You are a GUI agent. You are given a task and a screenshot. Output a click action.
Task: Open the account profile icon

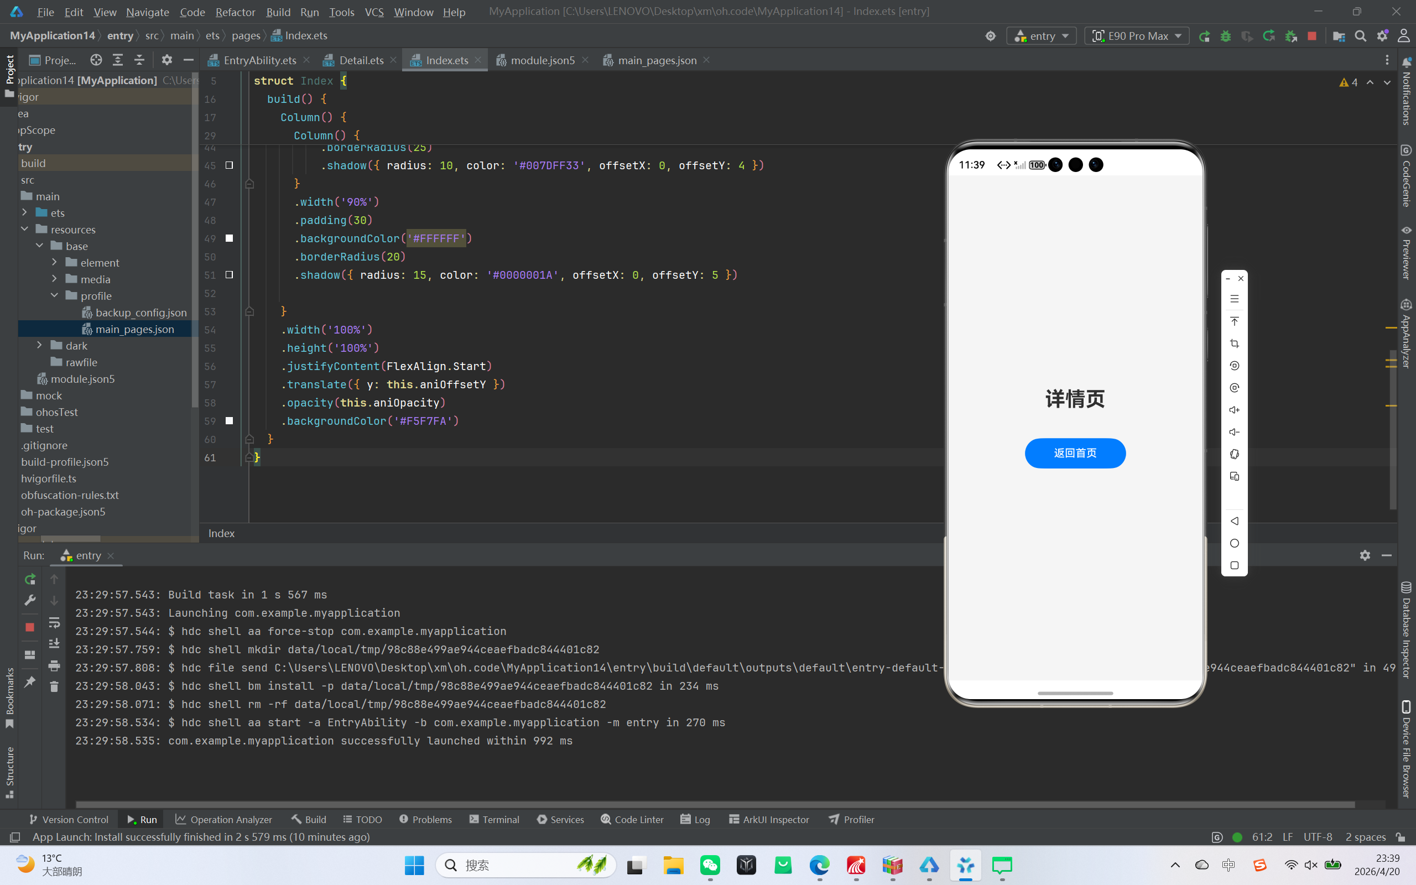click(1404, 37)
